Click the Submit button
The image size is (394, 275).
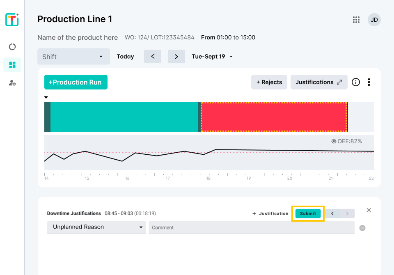coord(308,213)
